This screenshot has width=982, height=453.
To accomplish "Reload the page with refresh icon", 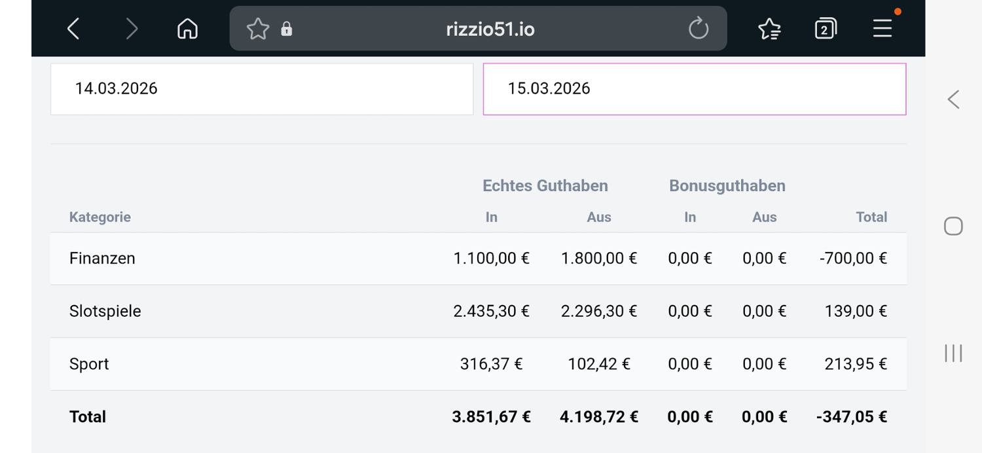I will coord(699,29).
